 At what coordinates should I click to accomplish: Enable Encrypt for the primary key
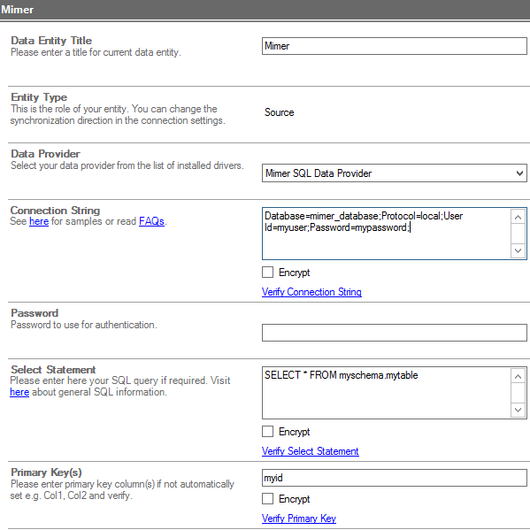coord(268,498)
